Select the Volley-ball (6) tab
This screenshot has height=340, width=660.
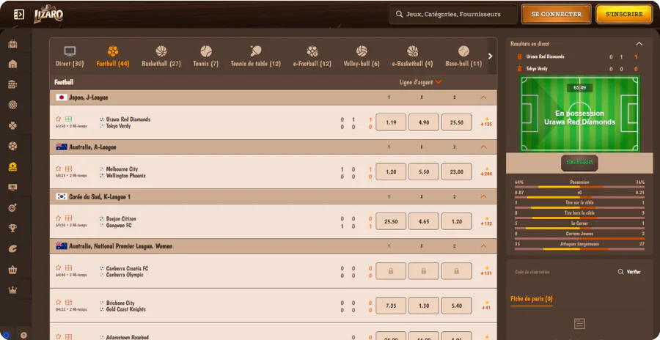tap(362, 57)
